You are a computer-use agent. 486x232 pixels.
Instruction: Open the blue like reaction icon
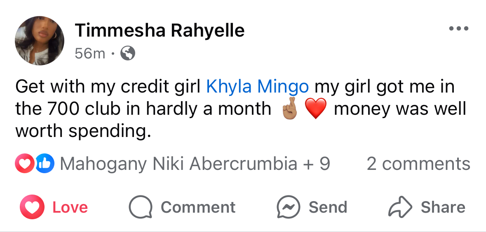45,163
